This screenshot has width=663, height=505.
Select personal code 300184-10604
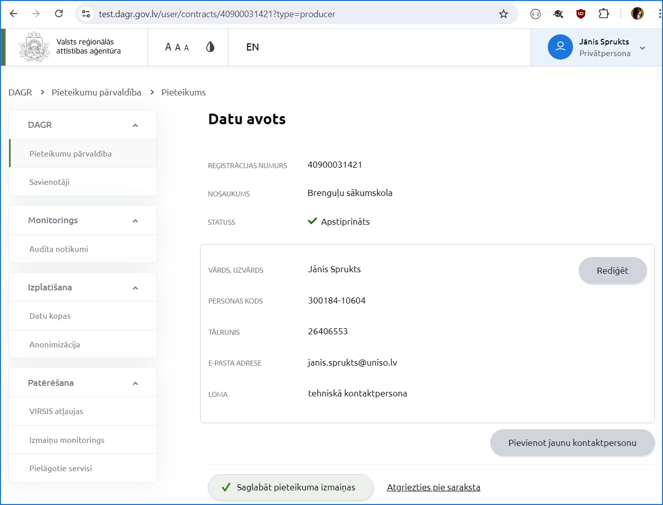337,300
